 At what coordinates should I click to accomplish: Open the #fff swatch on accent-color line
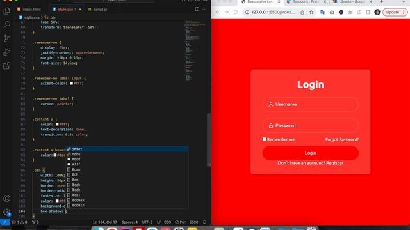click(x=71, y=84)
